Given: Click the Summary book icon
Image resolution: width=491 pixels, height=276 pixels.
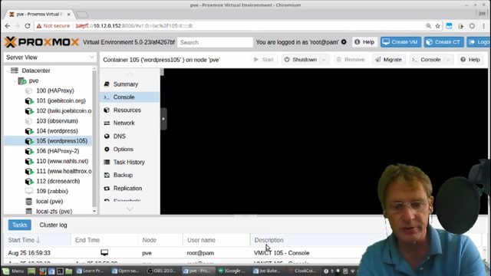Looking at the screenshot, I should pos(107,84).
